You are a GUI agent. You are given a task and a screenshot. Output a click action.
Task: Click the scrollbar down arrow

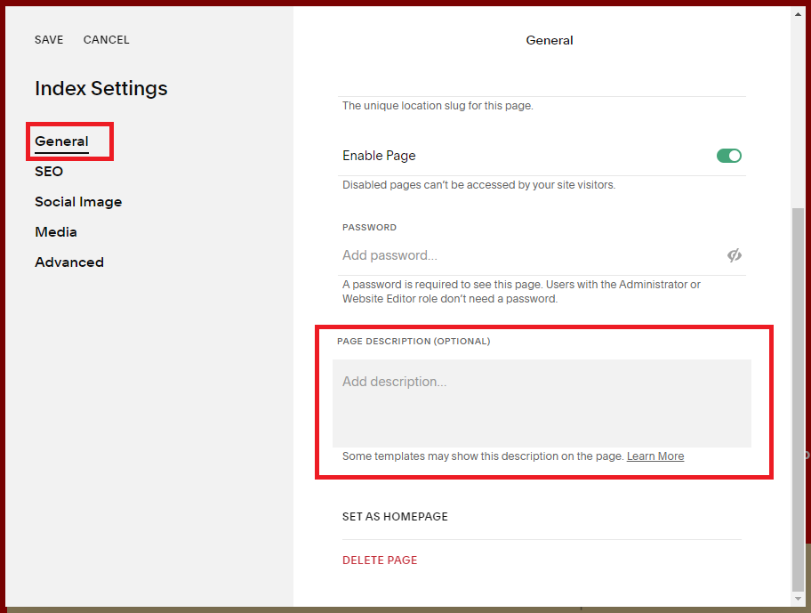[x=798, y=598]
